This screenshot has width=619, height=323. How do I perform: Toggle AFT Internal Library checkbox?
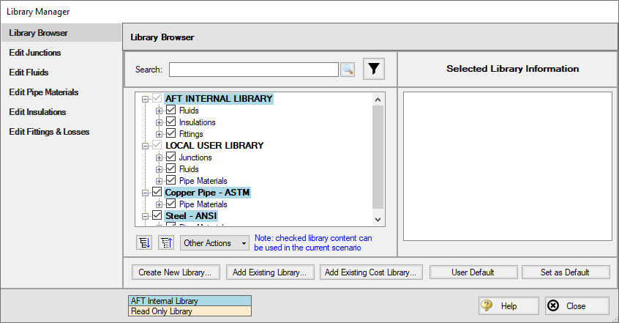pos(157,98)
